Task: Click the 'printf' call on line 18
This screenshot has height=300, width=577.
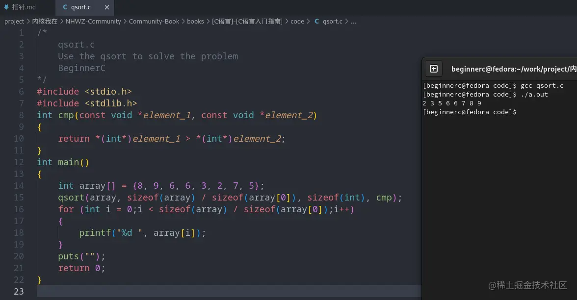Action: 95,233
